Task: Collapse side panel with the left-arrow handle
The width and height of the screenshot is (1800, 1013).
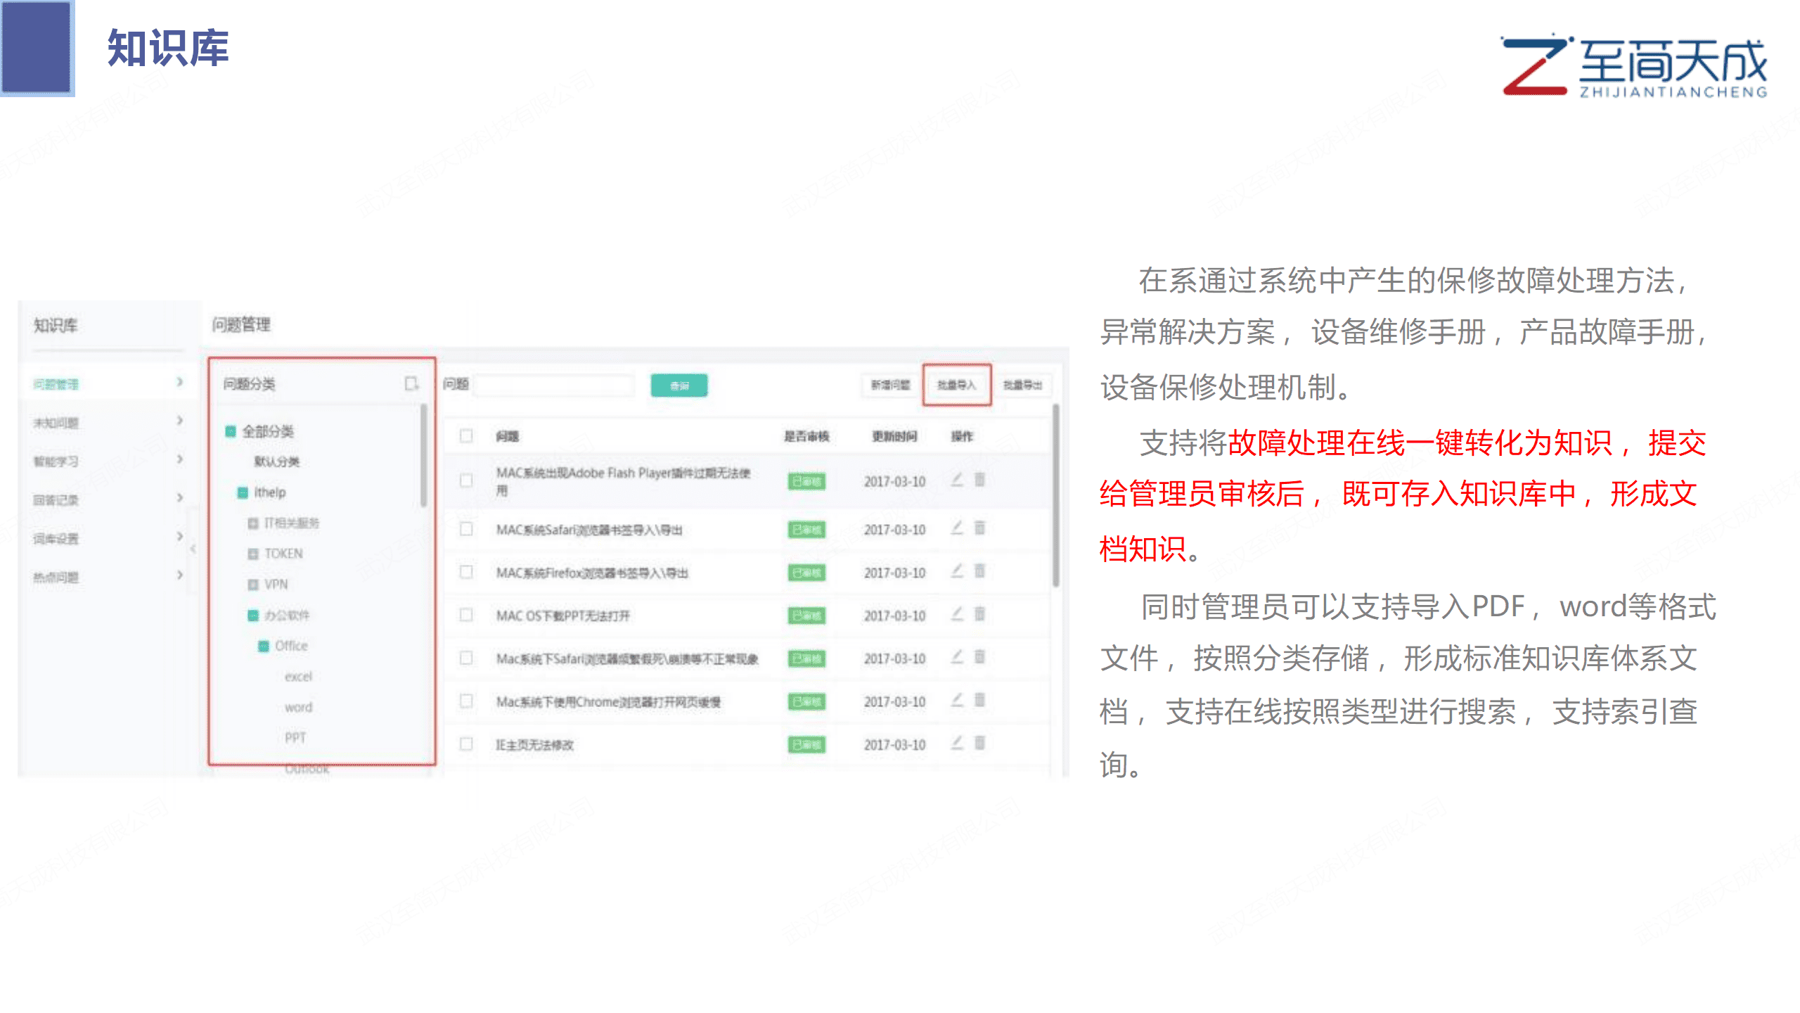Action: click(x=193, y=549)
